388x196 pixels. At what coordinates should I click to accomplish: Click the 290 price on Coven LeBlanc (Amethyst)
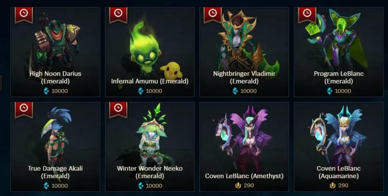(x=249, y=185)
